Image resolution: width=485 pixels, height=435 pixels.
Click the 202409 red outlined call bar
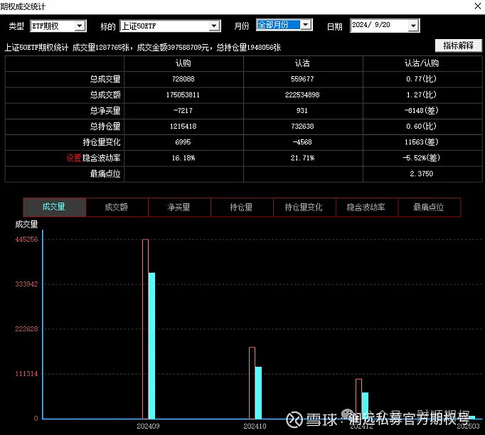click(x=145, y=329)
